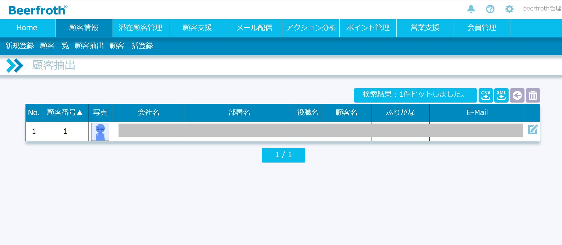Open settings gear icon
Screen dimensions: 562x245
pyautogui.click(x=509, y=9)
